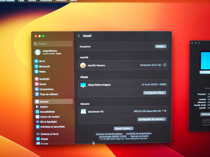Image resolution: width=210 pixels, height=157 pixels.
Task: Click the macOS Ventura logo icon
Action: (83, 65)
